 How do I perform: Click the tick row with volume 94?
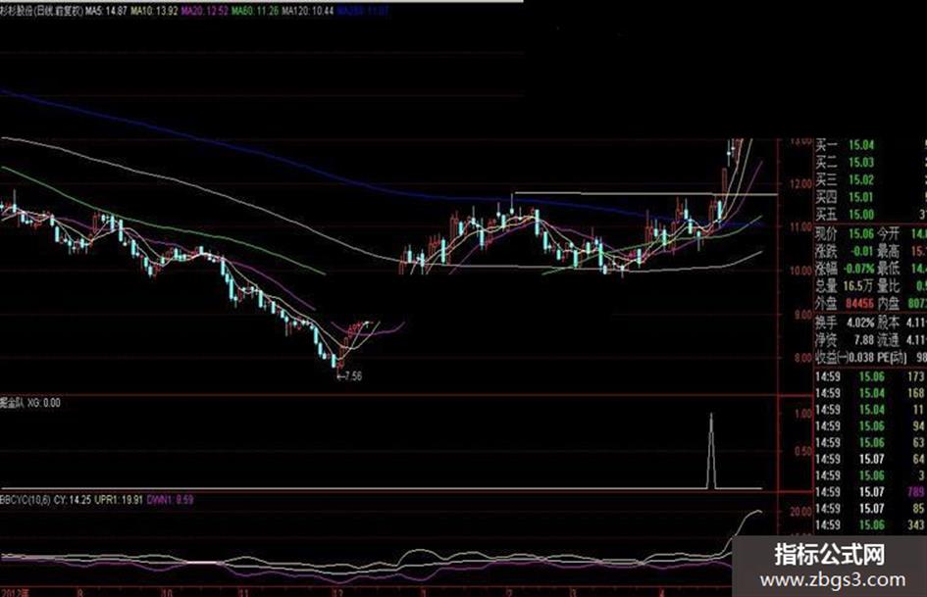(x=871, y=426)
